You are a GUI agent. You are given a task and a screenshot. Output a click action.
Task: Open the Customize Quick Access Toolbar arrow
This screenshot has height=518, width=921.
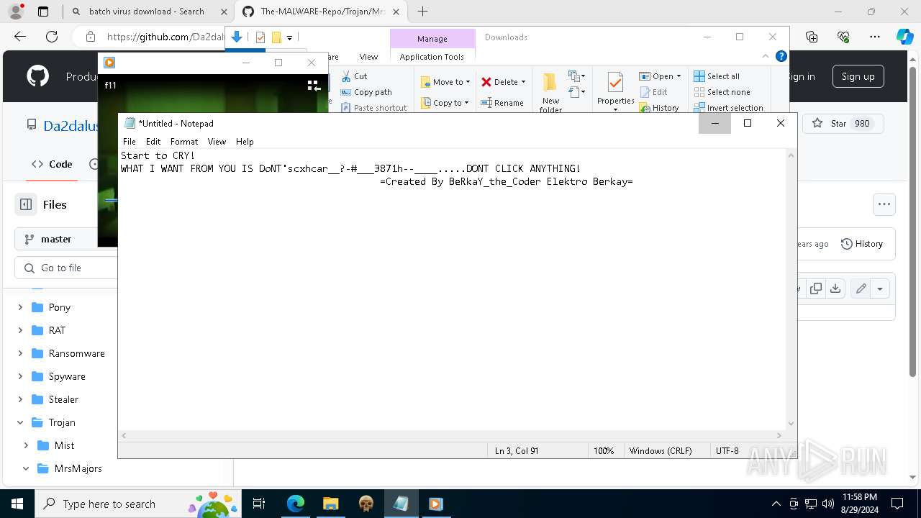click(289, 37)
